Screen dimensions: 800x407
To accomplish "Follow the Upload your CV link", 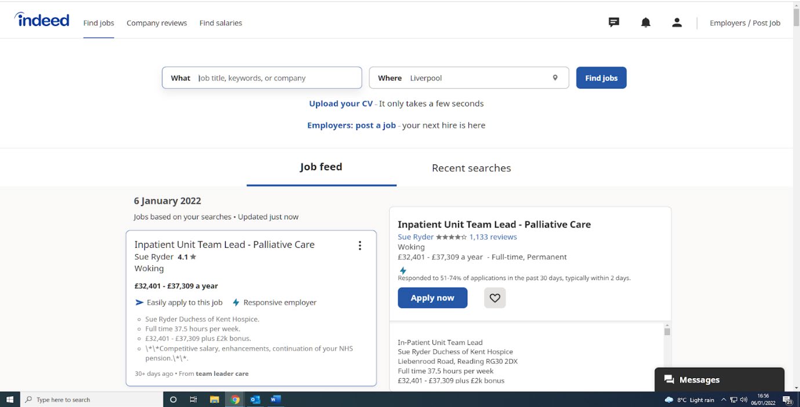I will [341, 104].
